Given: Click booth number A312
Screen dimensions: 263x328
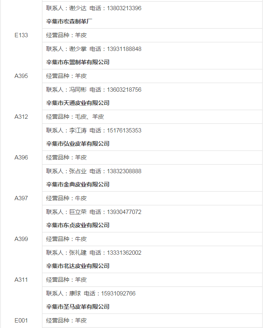Looking at the screenshot, I should click(21, 117).
